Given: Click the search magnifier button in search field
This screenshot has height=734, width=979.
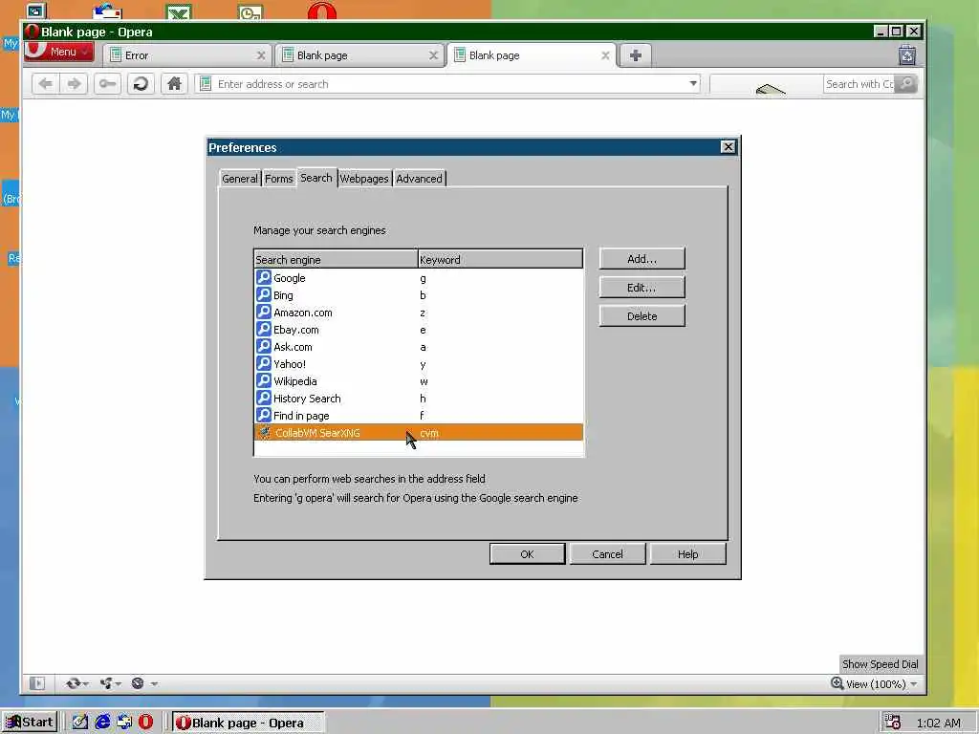Looking at the screenshot, I should [906, 84].
